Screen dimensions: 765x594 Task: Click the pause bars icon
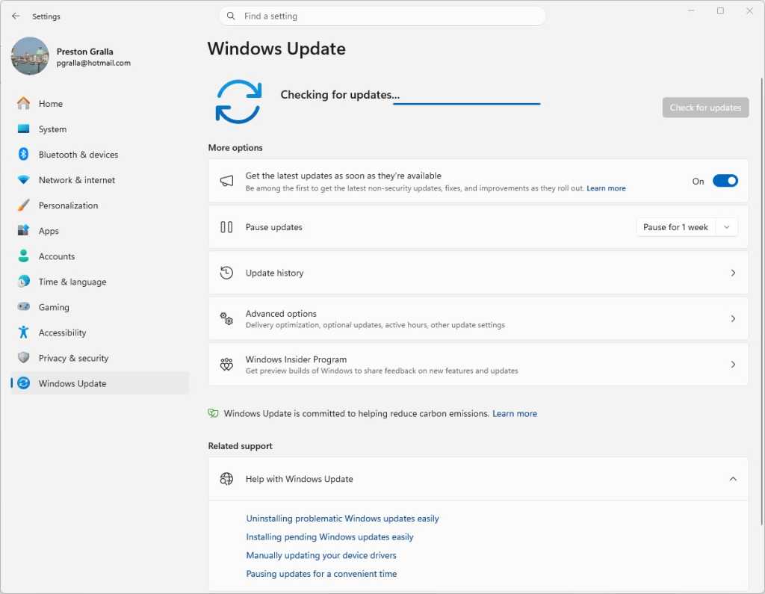tap(226, 227)
